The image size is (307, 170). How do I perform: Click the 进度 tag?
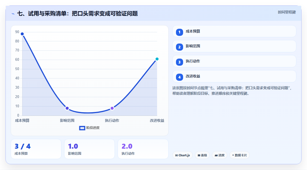pyautogui.click(x=220, y=155)
